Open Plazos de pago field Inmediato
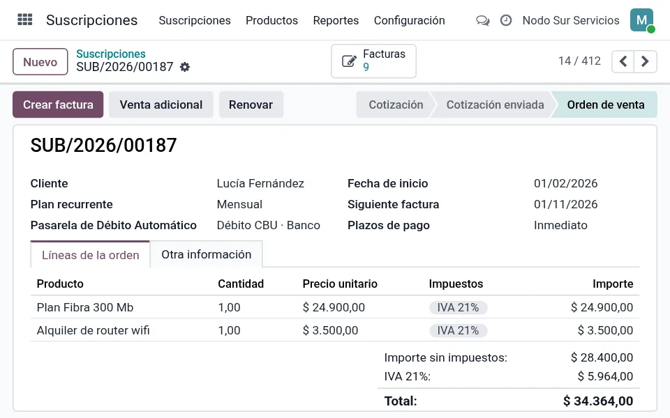 (x=560, y=225)
